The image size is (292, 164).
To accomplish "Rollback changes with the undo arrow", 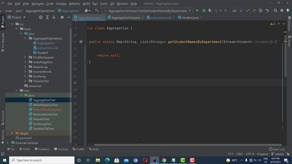I will pos(267,10).
